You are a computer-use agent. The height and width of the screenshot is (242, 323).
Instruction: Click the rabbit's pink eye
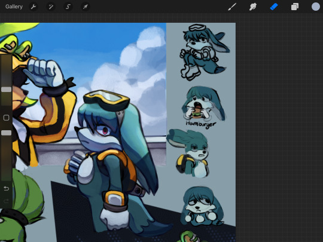[105, 130]
